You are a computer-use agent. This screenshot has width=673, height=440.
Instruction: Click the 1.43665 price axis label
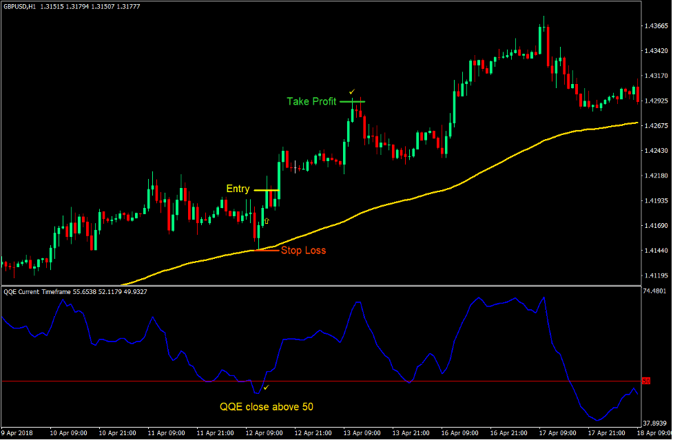click(x=654, y=26)
